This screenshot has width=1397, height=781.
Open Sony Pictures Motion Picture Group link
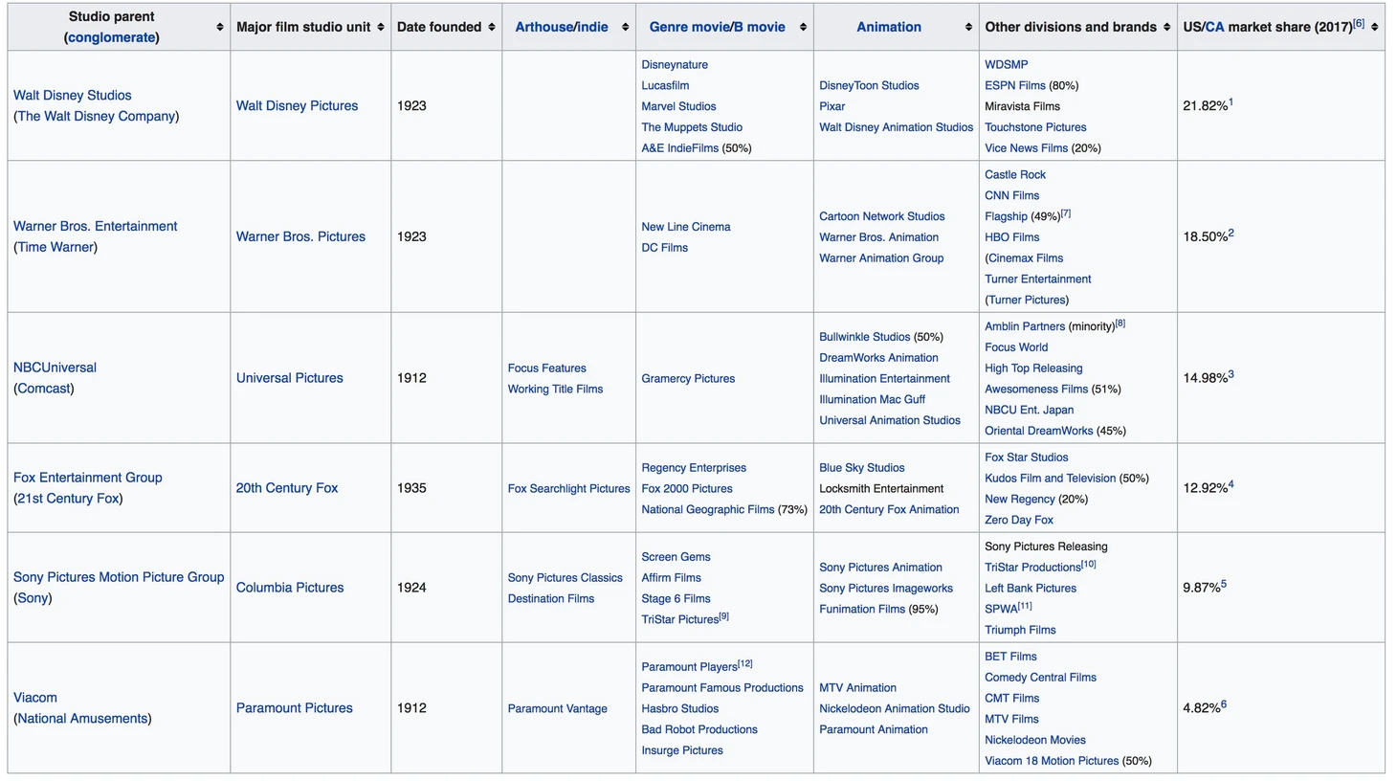[x=119, y=577]
